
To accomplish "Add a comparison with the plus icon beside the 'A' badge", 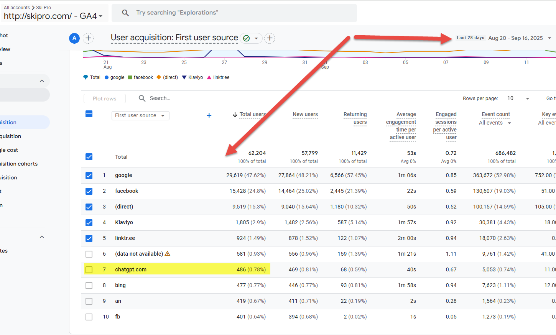I will (x=88, y=38).
